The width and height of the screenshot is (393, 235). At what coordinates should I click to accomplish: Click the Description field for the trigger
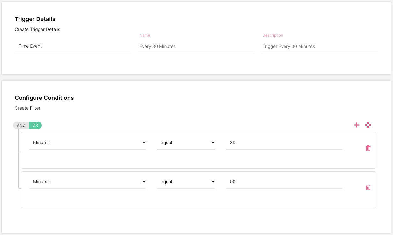coord(319,46)
